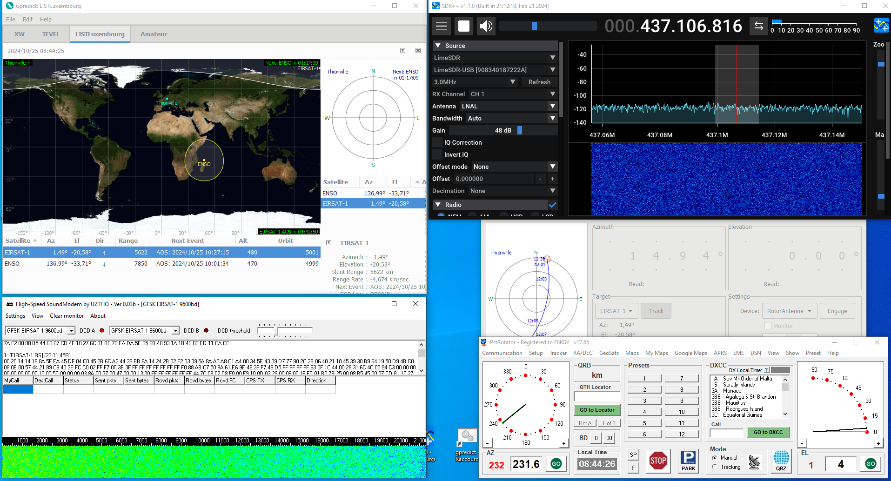Image resolution: width=891 pixels, height=481 pixels.
Task: Switch to the TEVEL tab in Gpredict
Action: coord(51,34)
